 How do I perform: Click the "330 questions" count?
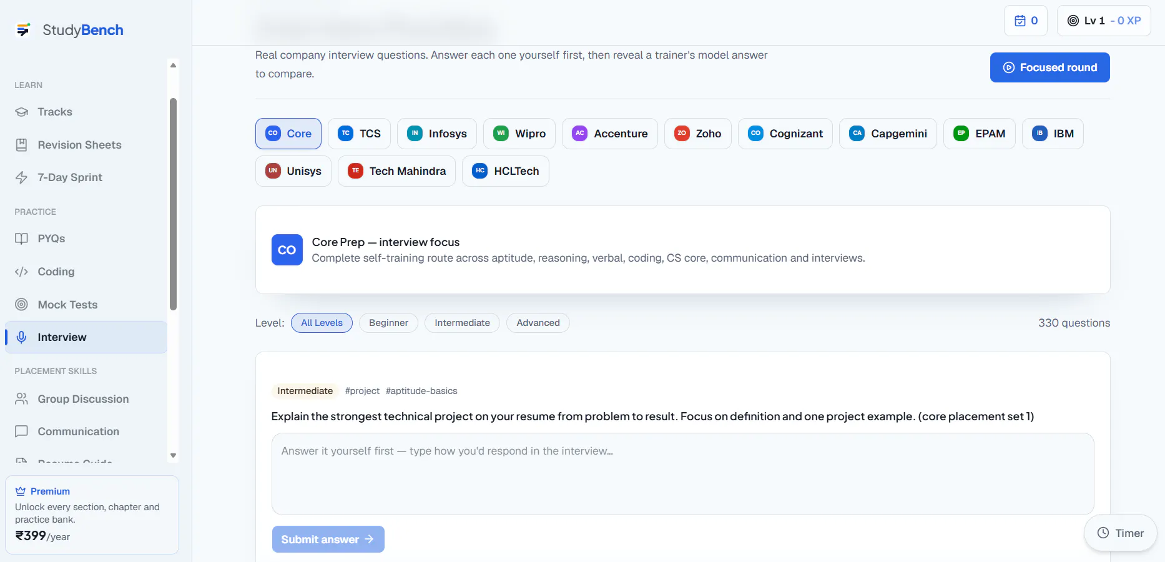[1074, 323]
